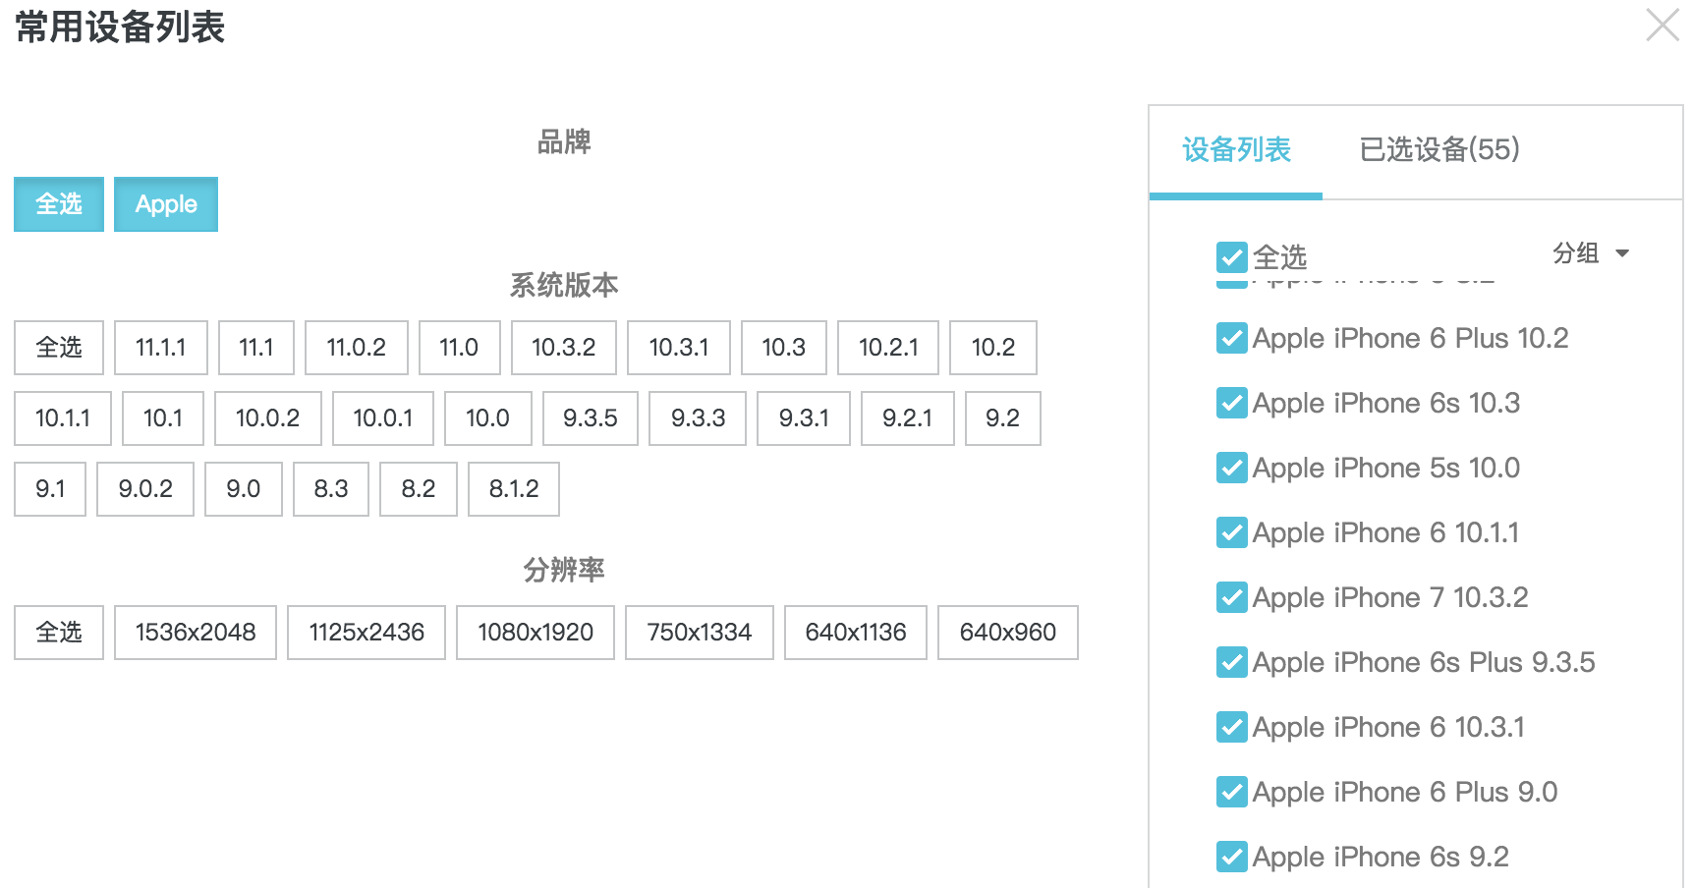Close the common device list dialog

[1663, 26]
